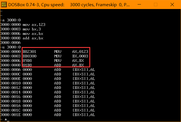The height and width of the screenshot is (122, 181).
Task: Minimize the DOSBox window
Action: pos(139,5)
